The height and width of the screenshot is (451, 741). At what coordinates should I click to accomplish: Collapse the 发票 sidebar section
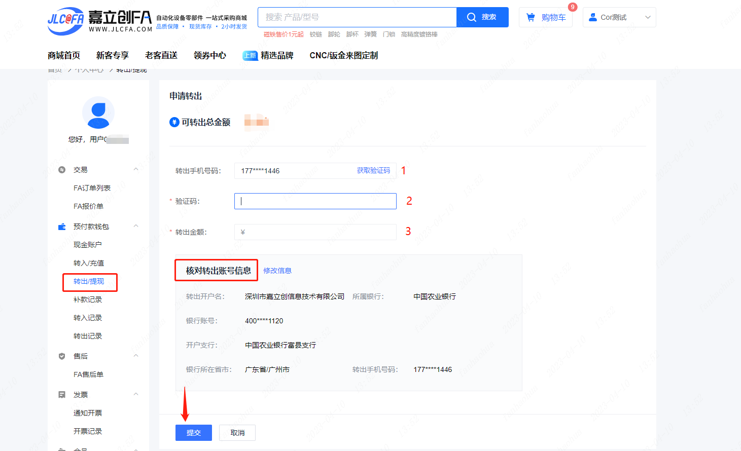pyautogui.click(x=136, y=394)
